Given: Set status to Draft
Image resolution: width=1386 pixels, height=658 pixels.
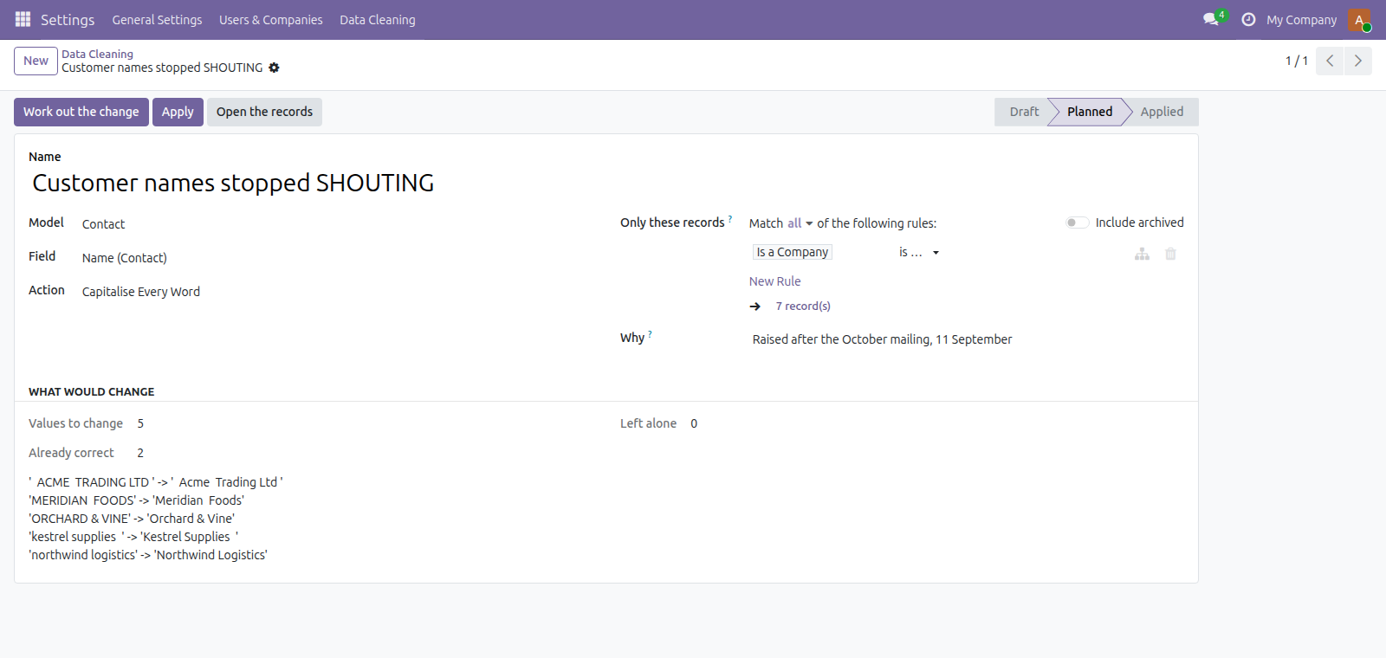Looking at the screenshot, I should [1023, 112].
